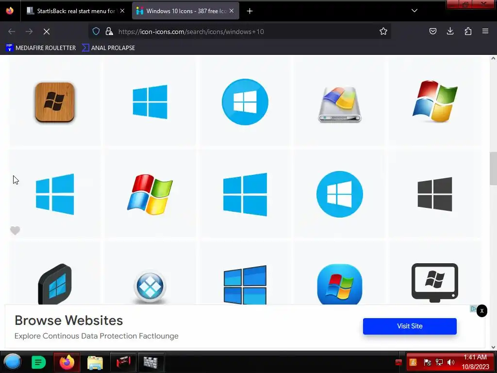
Task: Open the monitor with Windows flag icon
Action: click(x=435, y=283)
